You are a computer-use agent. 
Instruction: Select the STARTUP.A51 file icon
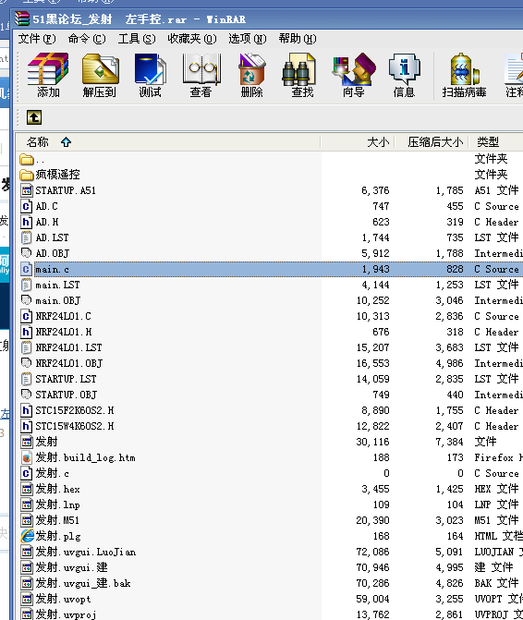pyautogui.click(x=27, y=190)
